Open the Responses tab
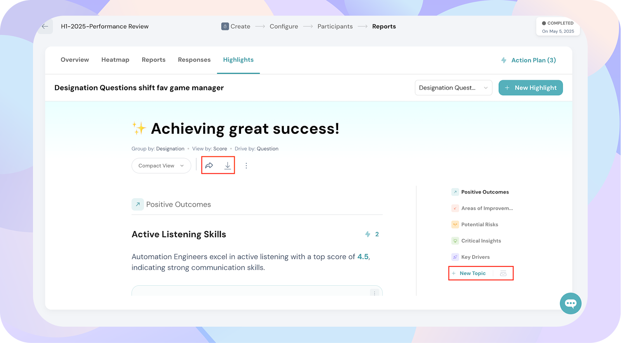This screenshot has height=343, width=621. click(194, 60)
